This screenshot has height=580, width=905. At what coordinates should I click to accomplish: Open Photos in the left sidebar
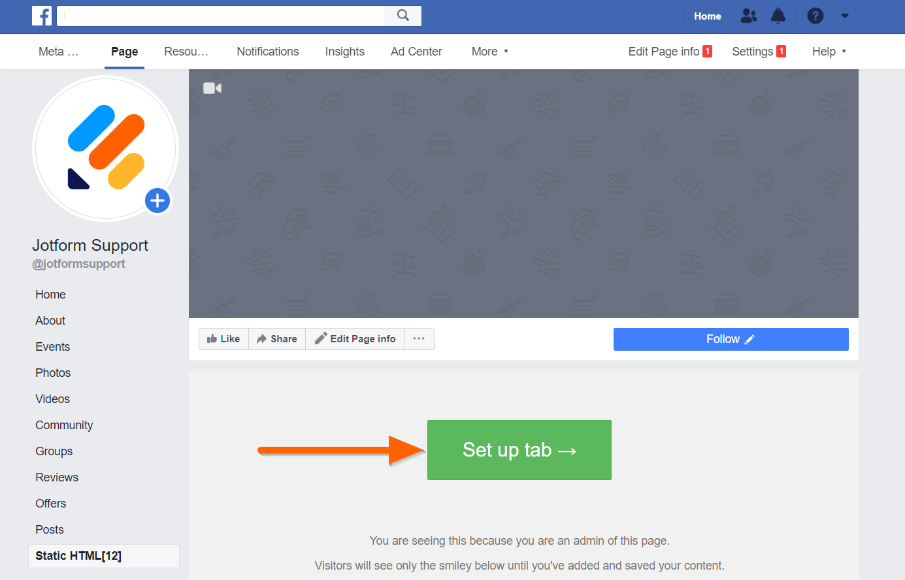(x=53, y=373)
